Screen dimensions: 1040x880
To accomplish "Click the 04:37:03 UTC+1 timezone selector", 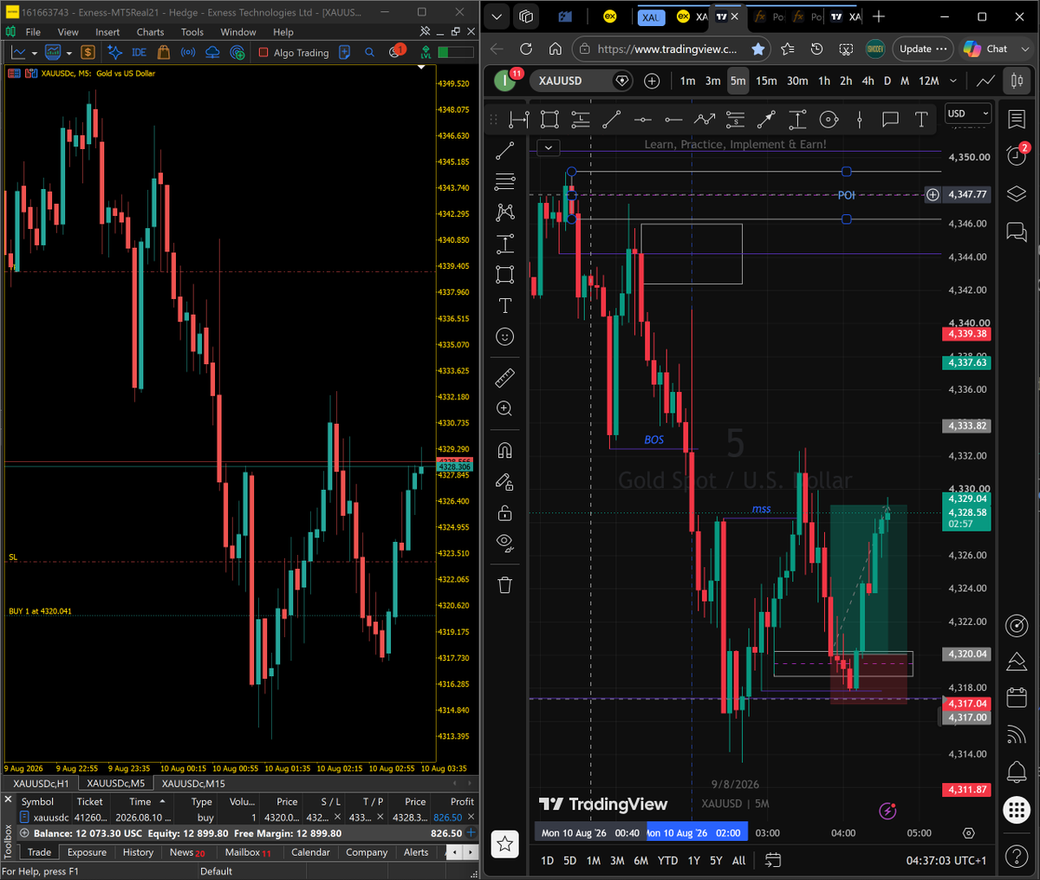I will pyautogui.click(x=946, y=860).
